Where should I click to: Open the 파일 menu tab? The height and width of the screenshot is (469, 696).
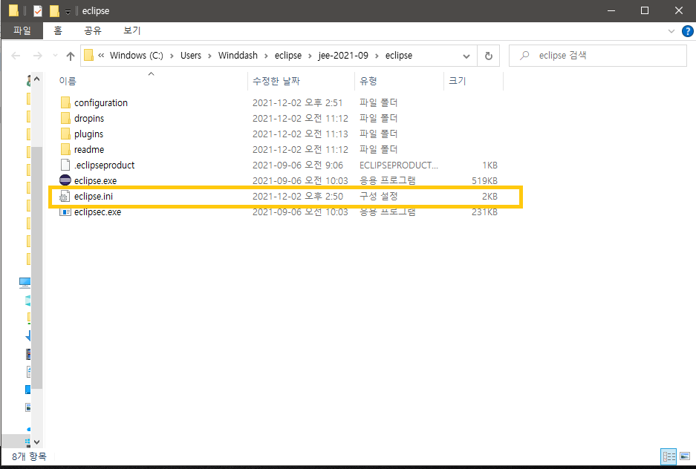(22, 30)
